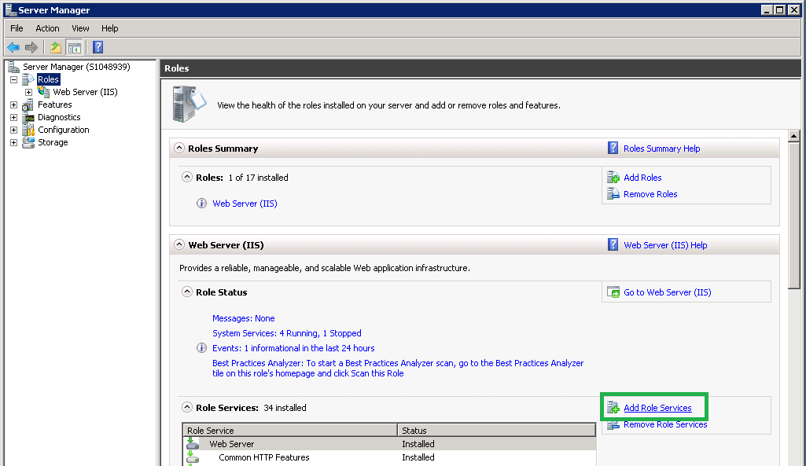Open Events: 1 informational link
Image resolution: width=806 pixels, height=466 pixels.
coord(293,348)
